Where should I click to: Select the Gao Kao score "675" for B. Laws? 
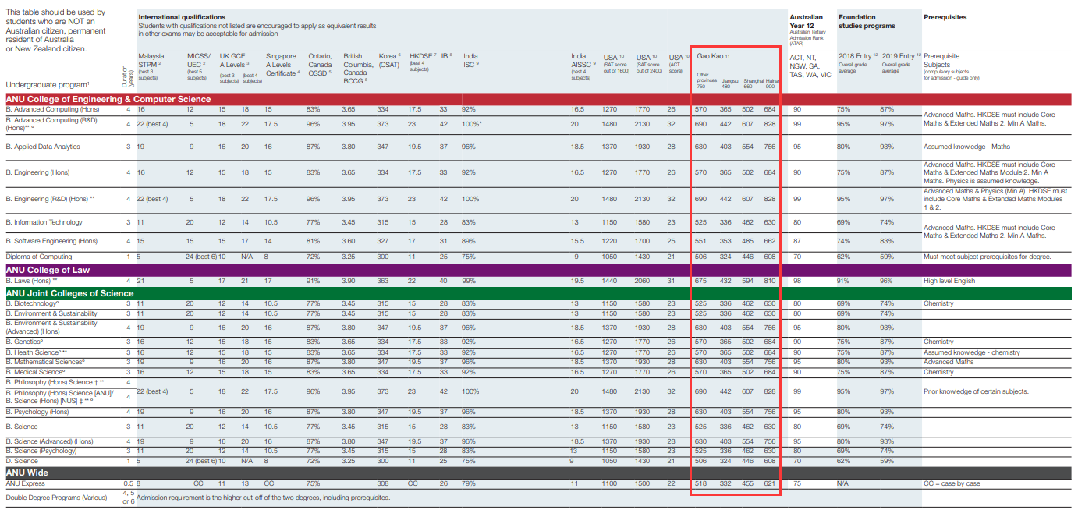[701, 281]
